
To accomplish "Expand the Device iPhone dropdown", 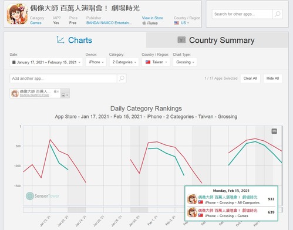I will pyautogui.click(x=96, y=62).
